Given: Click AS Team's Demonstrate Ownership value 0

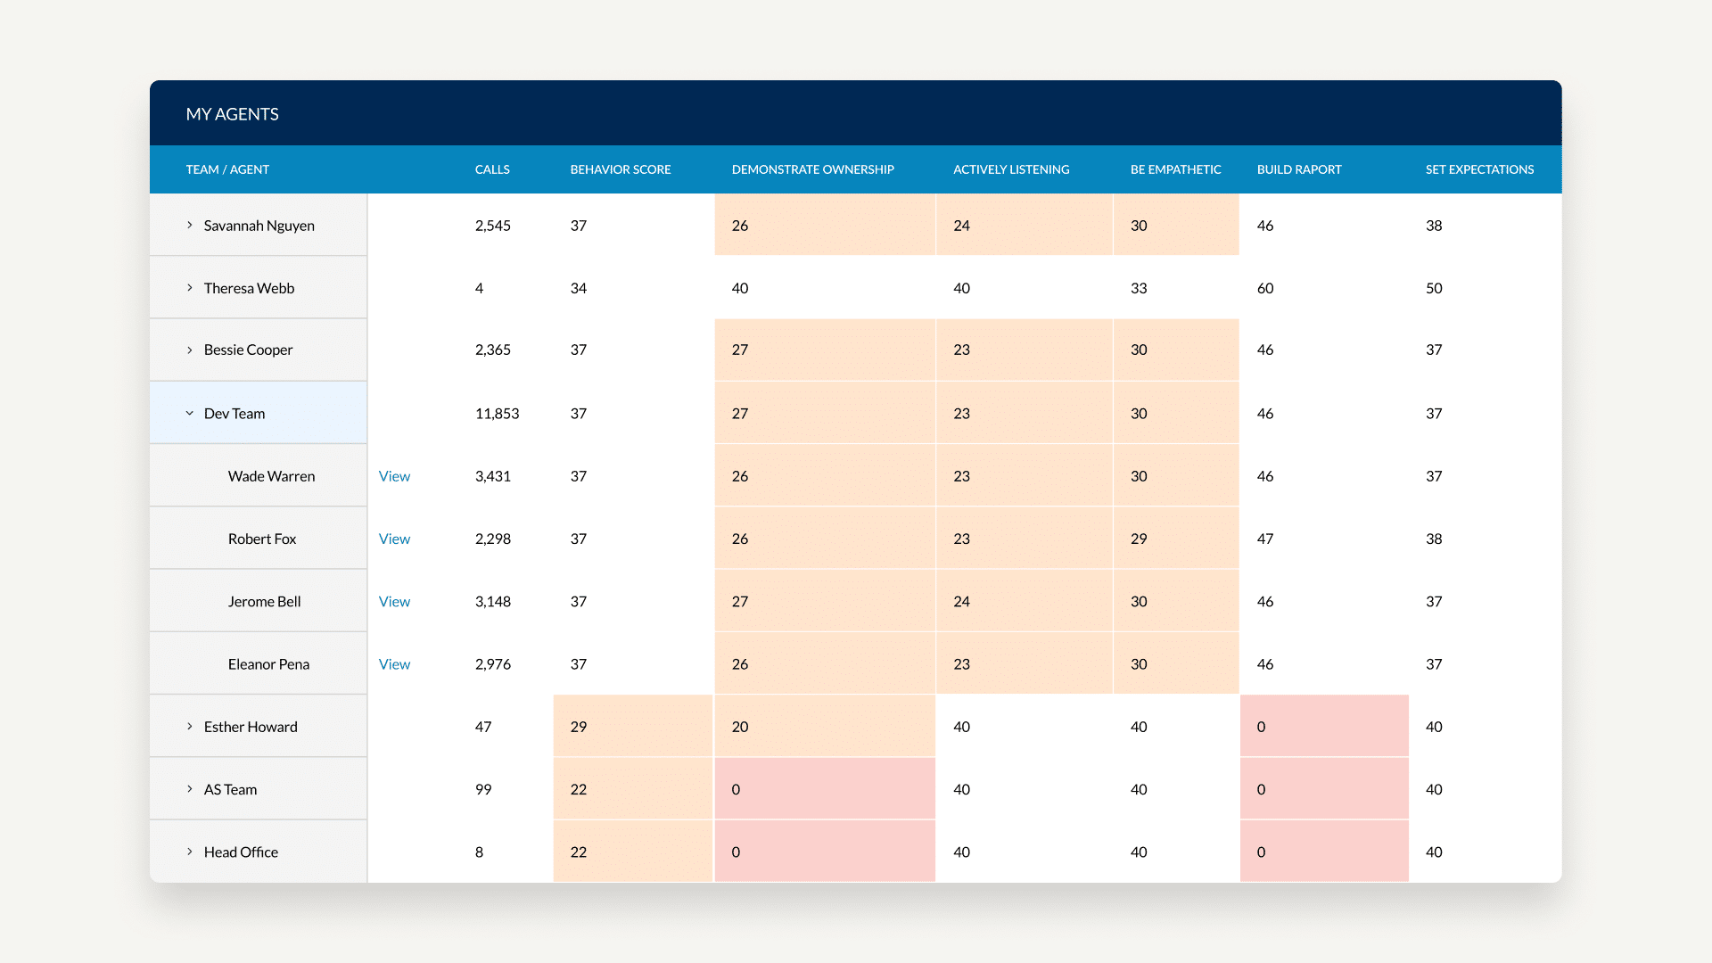Looking at the screenshot, I should [736, 789].
